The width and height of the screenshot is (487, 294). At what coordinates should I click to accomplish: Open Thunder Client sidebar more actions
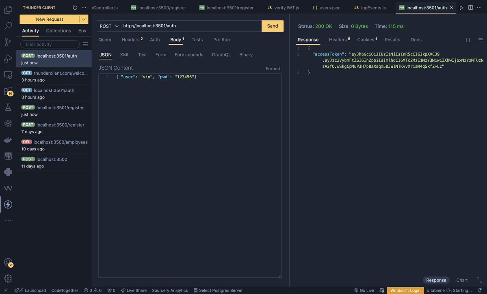(x=84, y=7)
